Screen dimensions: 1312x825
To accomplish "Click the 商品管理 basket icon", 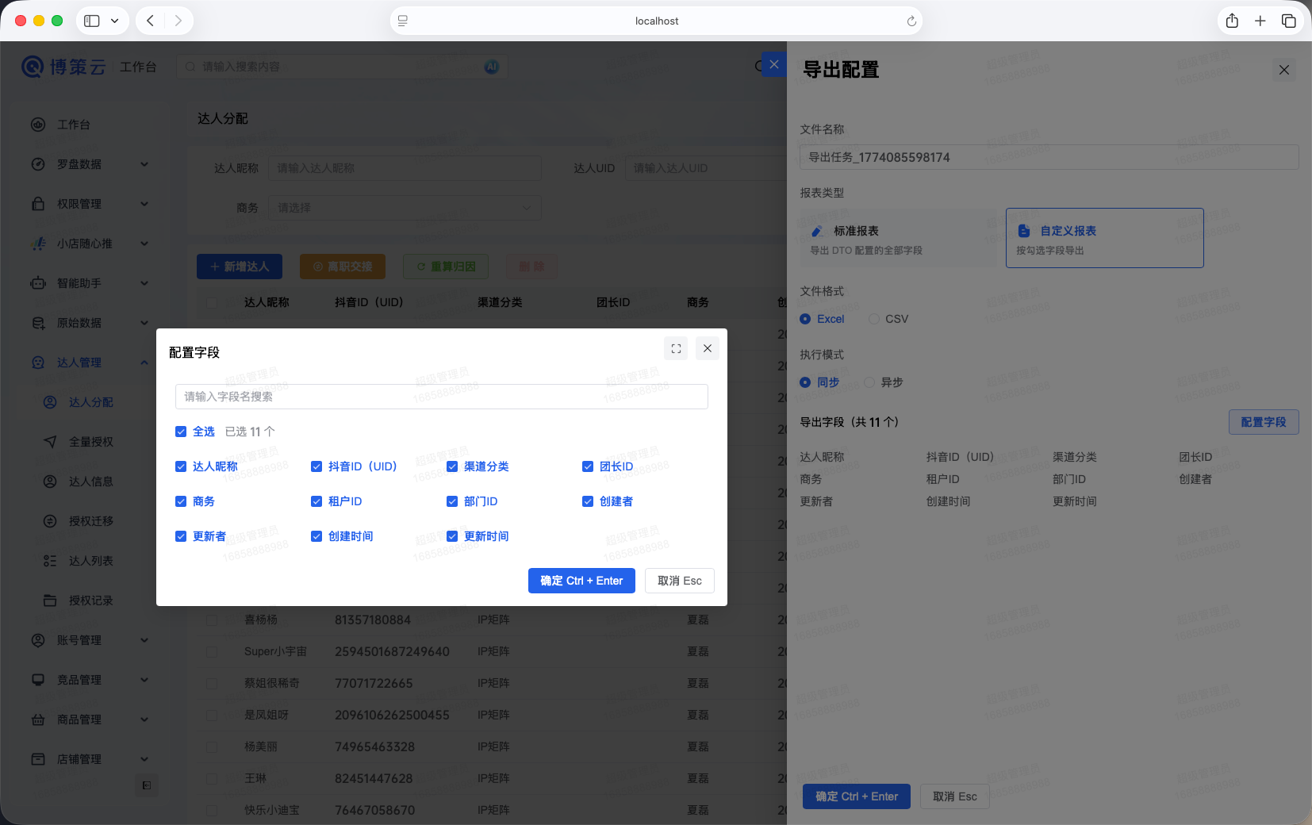I will [38, 719].
